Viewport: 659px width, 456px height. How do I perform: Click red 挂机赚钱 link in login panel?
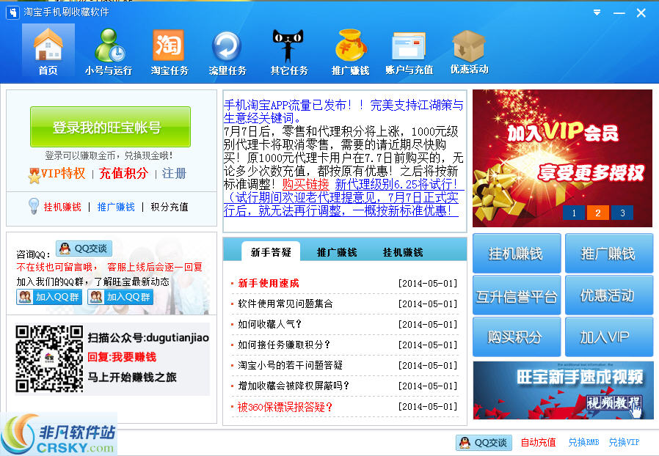62,207
